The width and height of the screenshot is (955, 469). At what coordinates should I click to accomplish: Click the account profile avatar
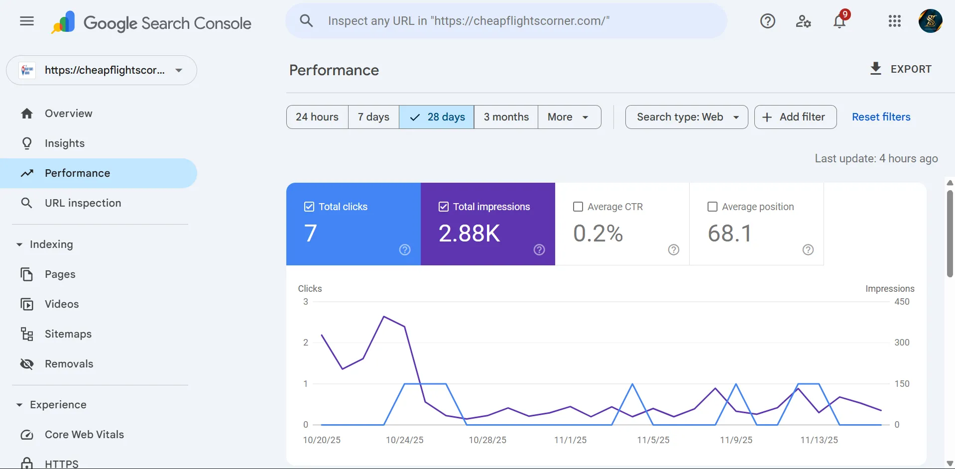tap(930, 21)
